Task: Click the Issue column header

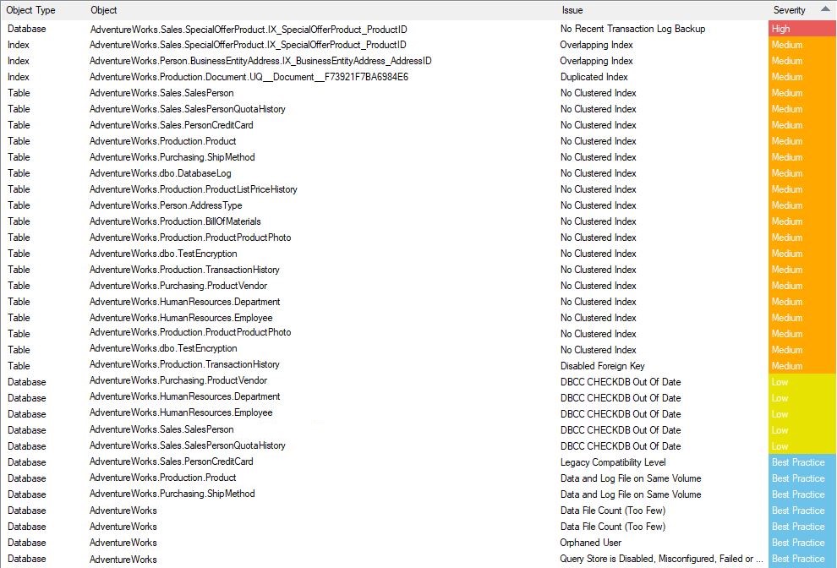Action: click(572, 10)
